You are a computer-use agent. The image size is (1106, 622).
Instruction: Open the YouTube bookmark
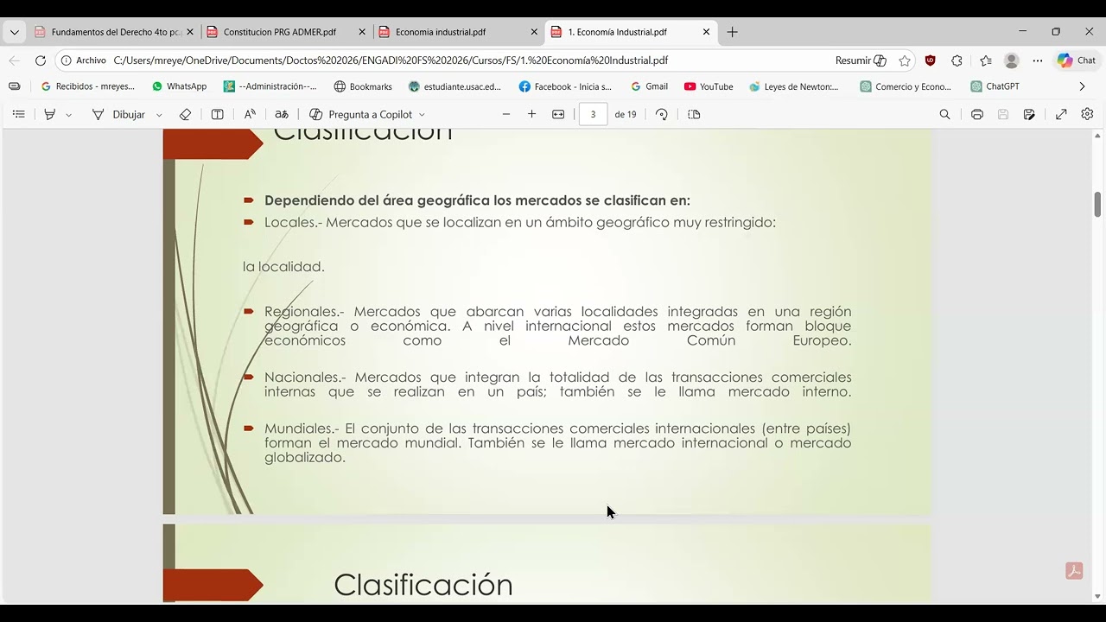tap(709, 86)
